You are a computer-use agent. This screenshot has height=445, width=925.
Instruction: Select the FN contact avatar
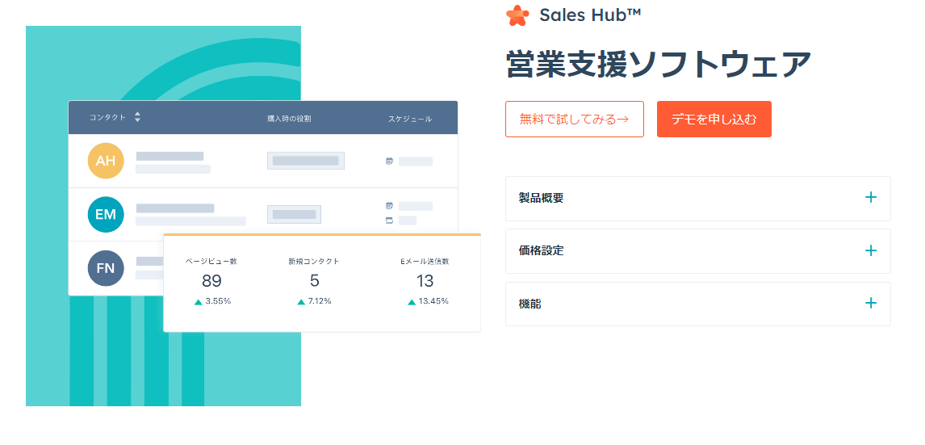[106, 267]
